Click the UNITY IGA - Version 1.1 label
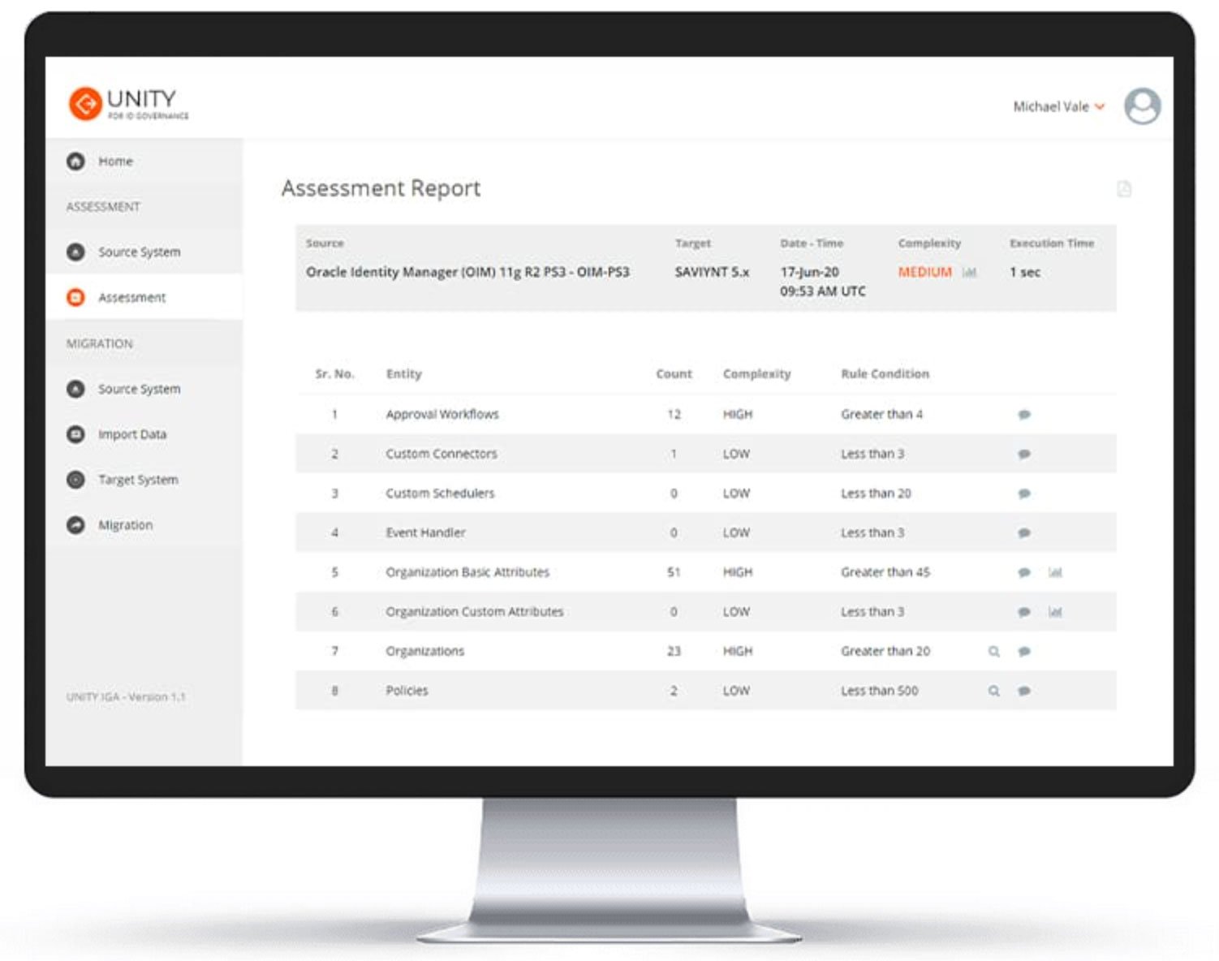The width and height of the screenshot is (1219, 961). coord(126,697)
